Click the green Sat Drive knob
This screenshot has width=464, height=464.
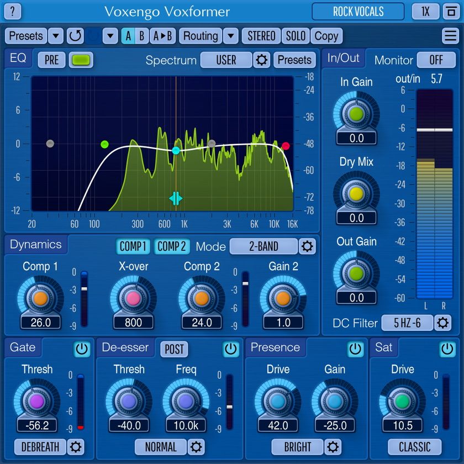(403, 402)
